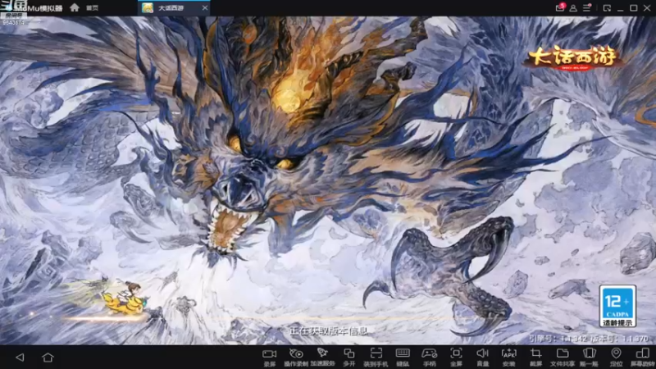Open the multi-instance (多开) tool
This screenshot has width=656, height=369.
point(349,358)
